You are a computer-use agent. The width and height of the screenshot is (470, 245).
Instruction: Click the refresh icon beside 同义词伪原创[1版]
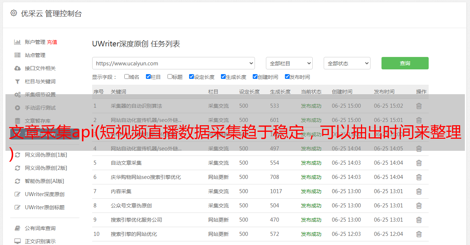click(17, 155)
